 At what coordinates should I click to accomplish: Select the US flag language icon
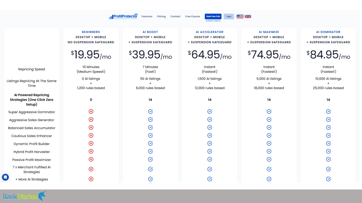[x=240, y=16]
